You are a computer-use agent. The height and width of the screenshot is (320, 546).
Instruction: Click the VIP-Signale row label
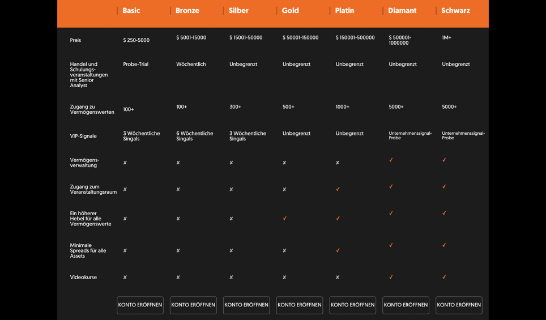pos(83,136)
